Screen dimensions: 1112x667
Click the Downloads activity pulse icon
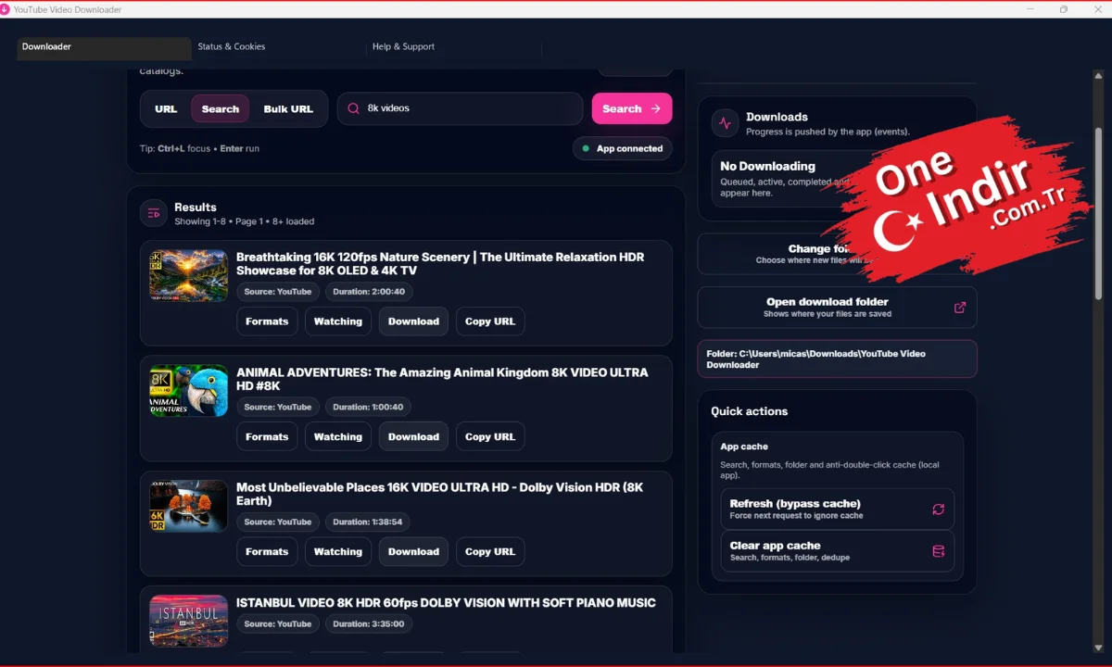pos(725,123)
